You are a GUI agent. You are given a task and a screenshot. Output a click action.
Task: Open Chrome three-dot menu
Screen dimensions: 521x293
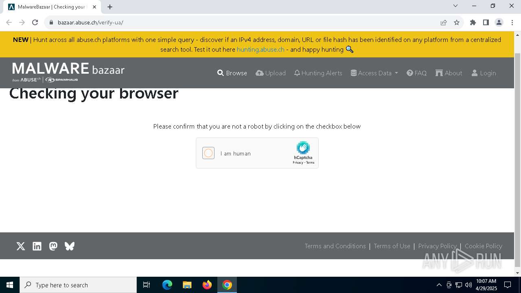click(512, 22)
